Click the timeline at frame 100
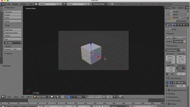Screen dimensions: 190x107 (x=76, y=100)
